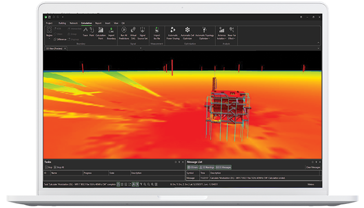Click the Union boundary operation
Screen dimensions: 364x208
point(58,34)
